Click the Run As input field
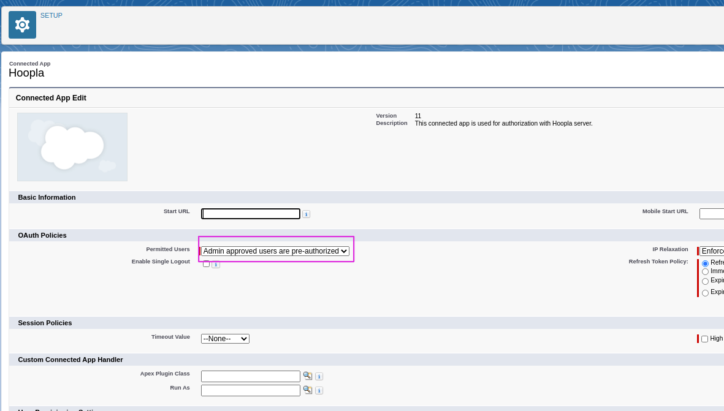 tap(251, 390)
